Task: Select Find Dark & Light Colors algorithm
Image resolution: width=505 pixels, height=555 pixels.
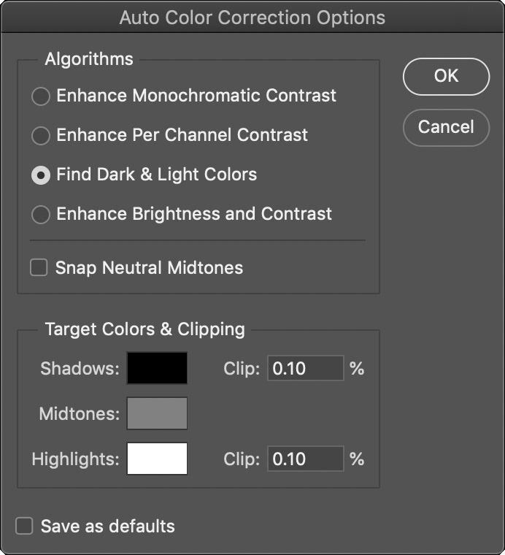Action: coord(42,175)
